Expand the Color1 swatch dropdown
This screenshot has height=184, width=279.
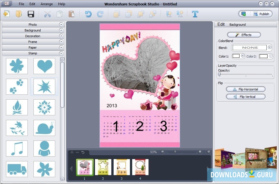point(242,56)
